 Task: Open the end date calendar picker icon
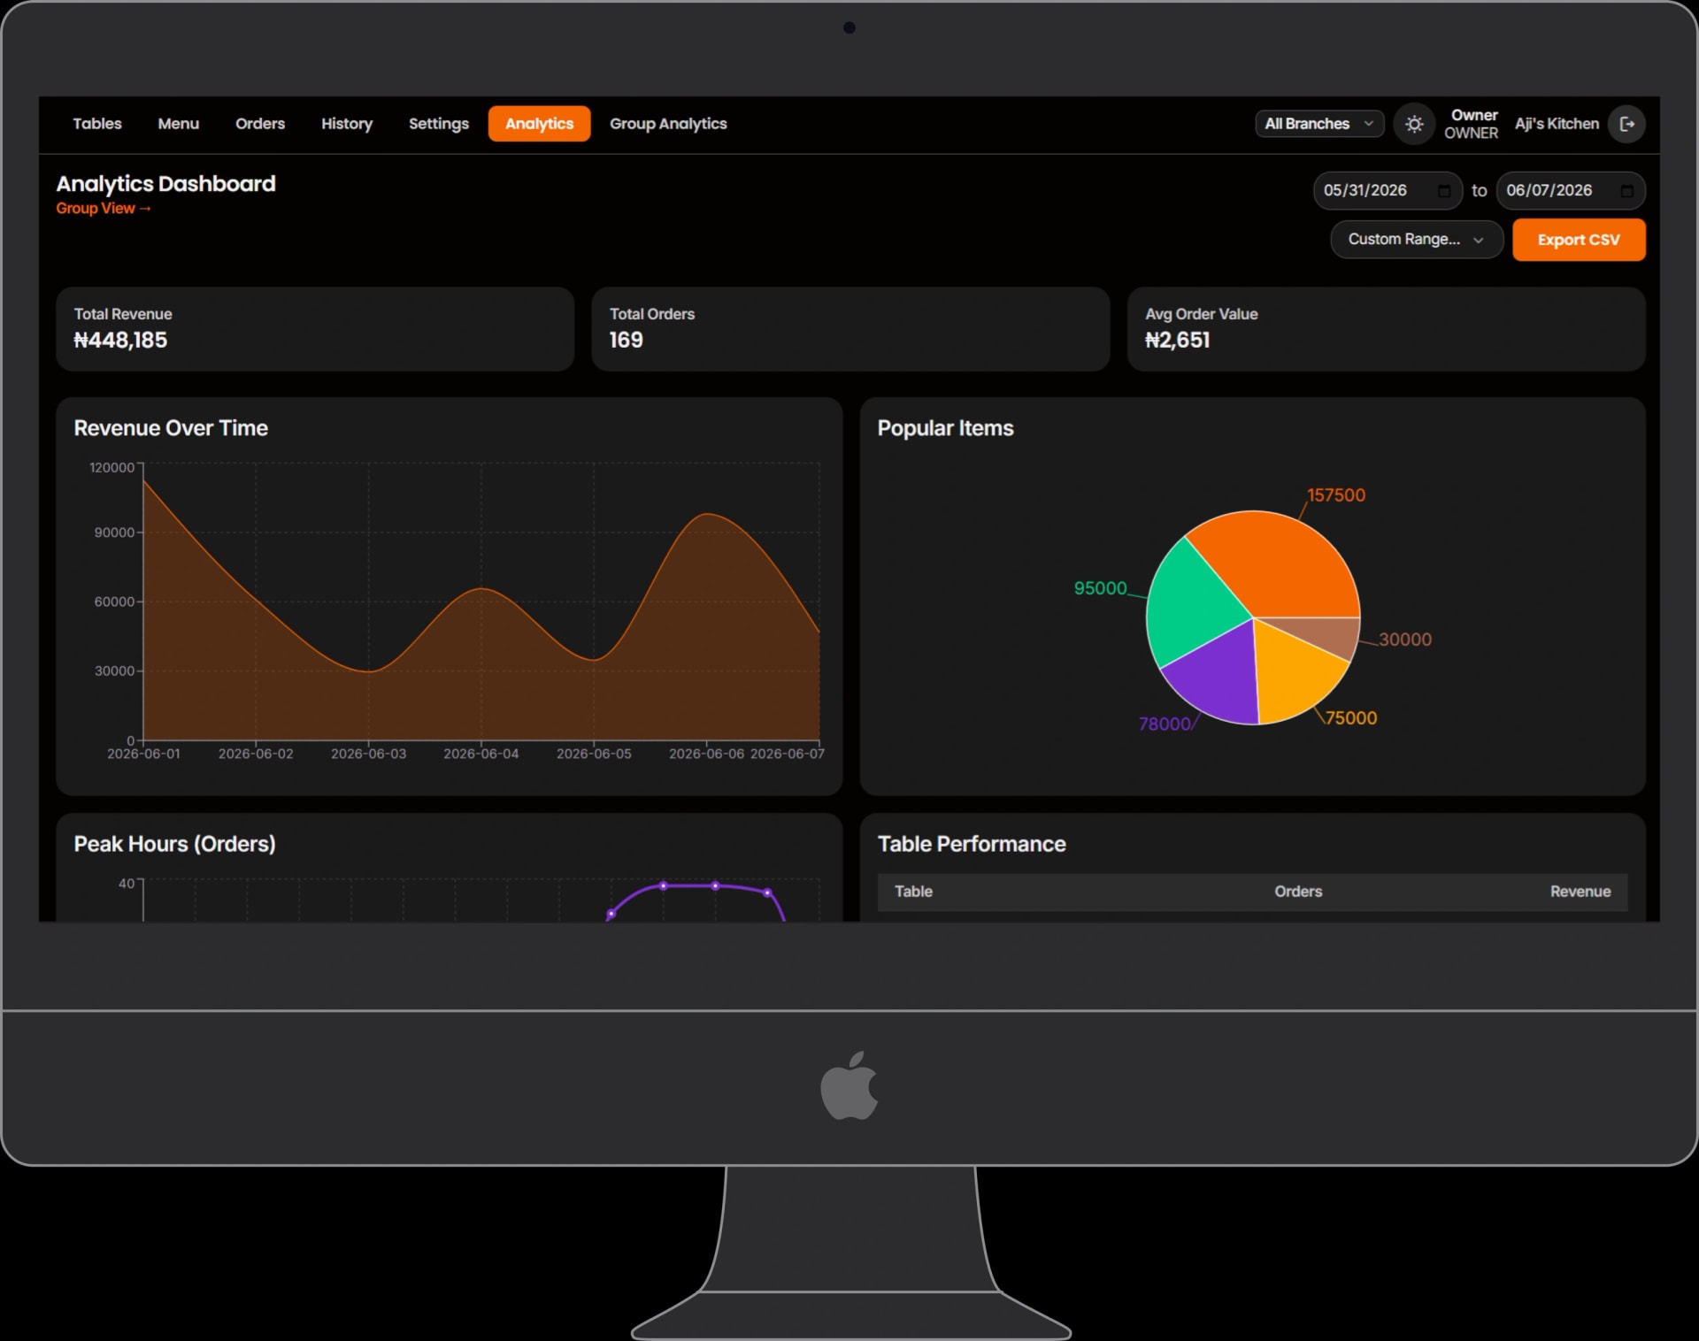point(1626,191)
